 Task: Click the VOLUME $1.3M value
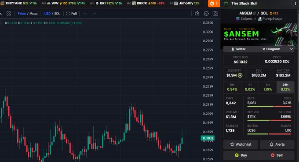[x=231, y=117]
